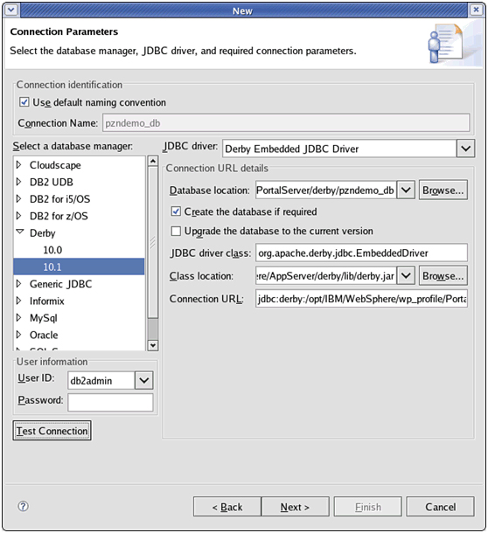This screenshot has width=488, height=533.
Task: Click the JDBC driver class field
Action: point(361,253)
